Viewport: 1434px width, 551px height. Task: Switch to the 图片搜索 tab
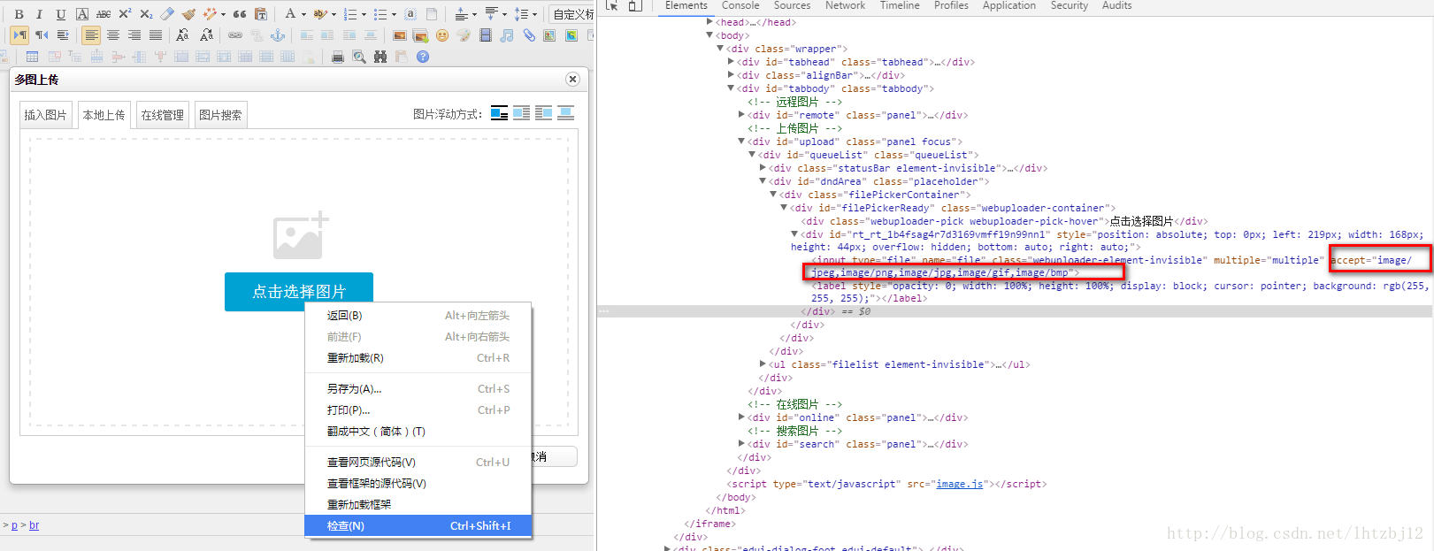point(220,115)
